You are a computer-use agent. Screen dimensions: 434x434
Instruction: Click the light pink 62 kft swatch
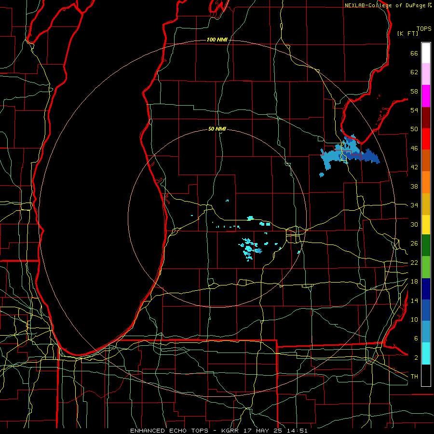426,74
